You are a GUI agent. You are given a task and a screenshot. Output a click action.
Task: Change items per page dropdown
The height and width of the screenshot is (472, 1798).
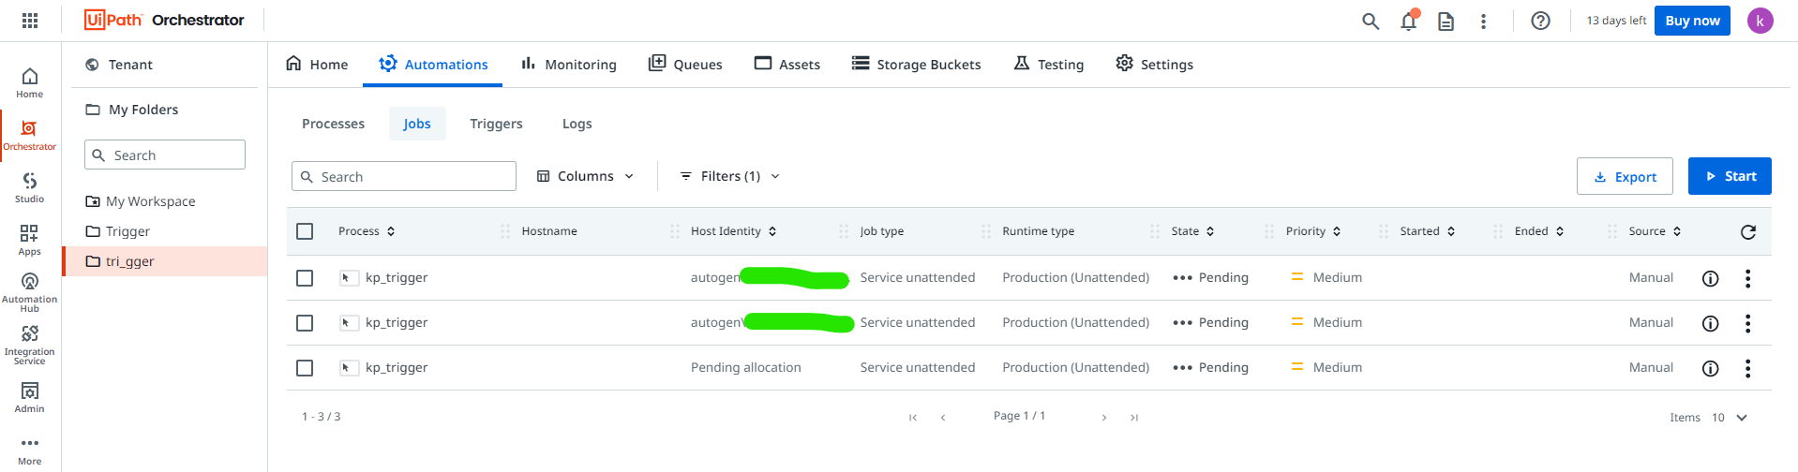[x=1730, y=418]
